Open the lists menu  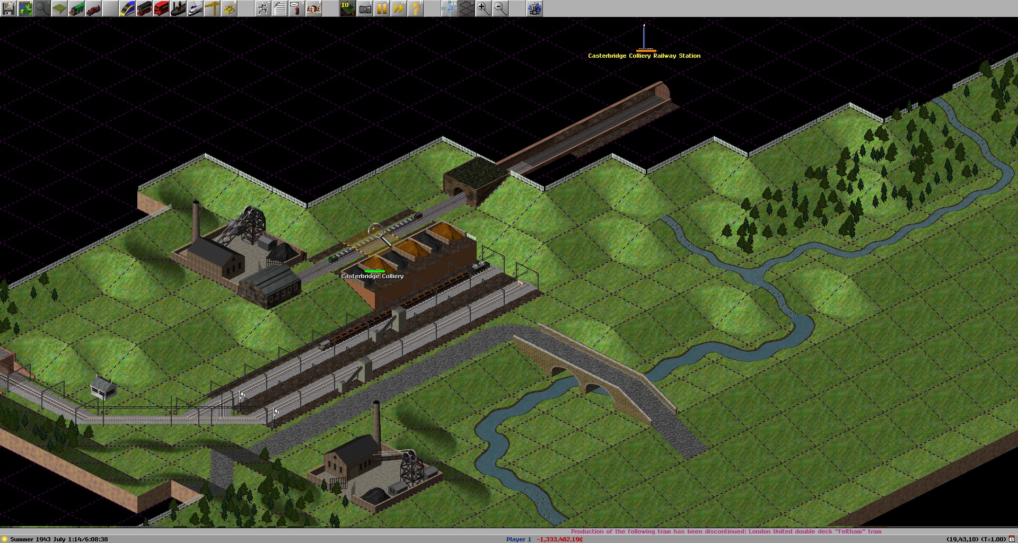[x=280, y=8]
